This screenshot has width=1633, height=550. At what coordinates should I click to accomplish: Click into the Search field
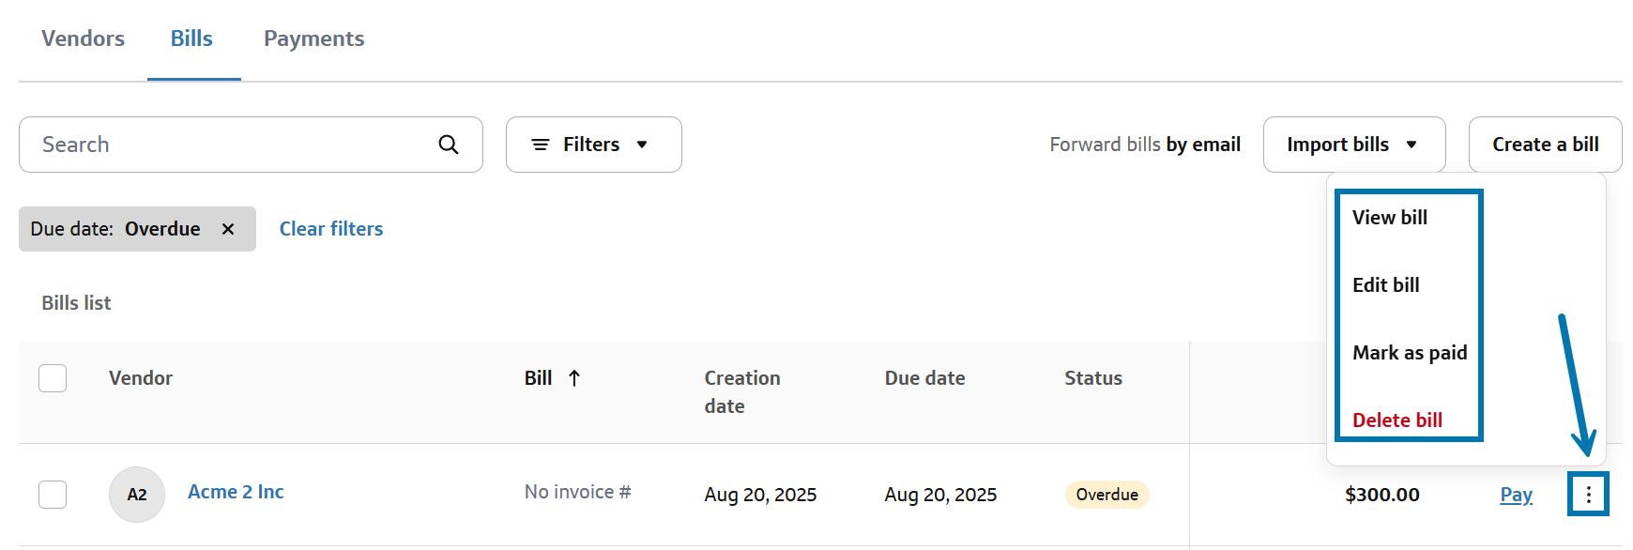pyautogui.click(x=225, y=145)
